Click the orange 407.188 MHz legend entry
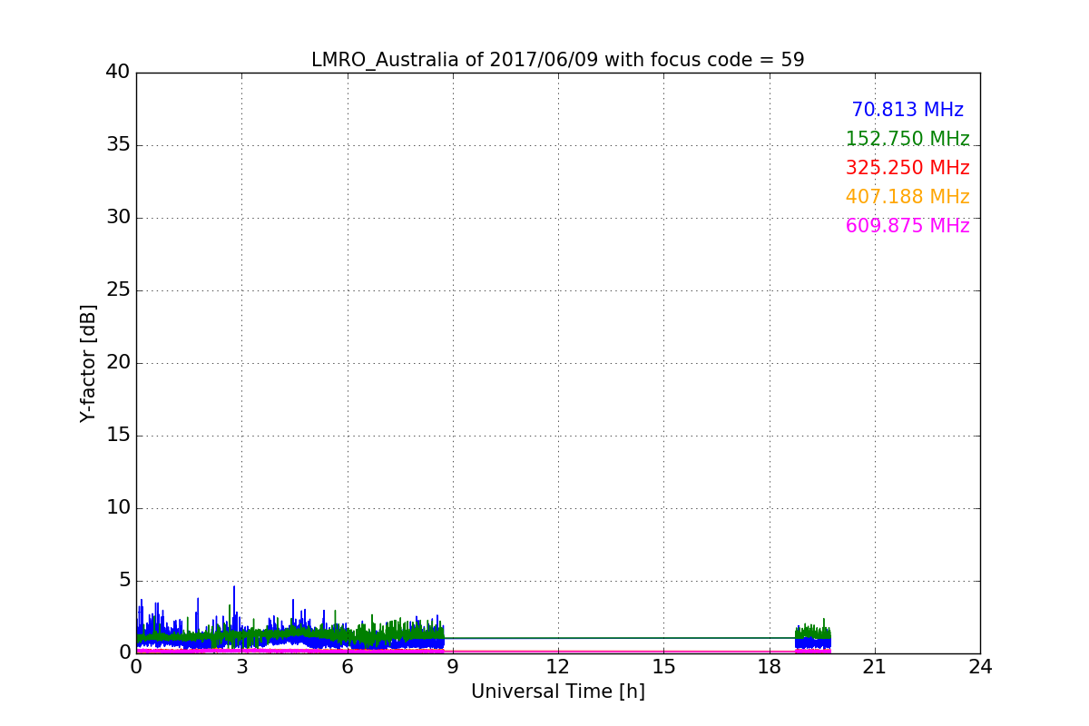 (x=907, y=197)
